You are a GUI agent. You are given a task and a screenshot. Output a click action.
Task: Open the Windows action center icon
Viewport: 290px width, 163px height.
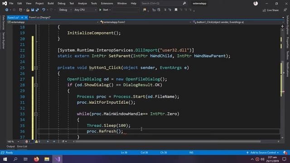point(284,159)
